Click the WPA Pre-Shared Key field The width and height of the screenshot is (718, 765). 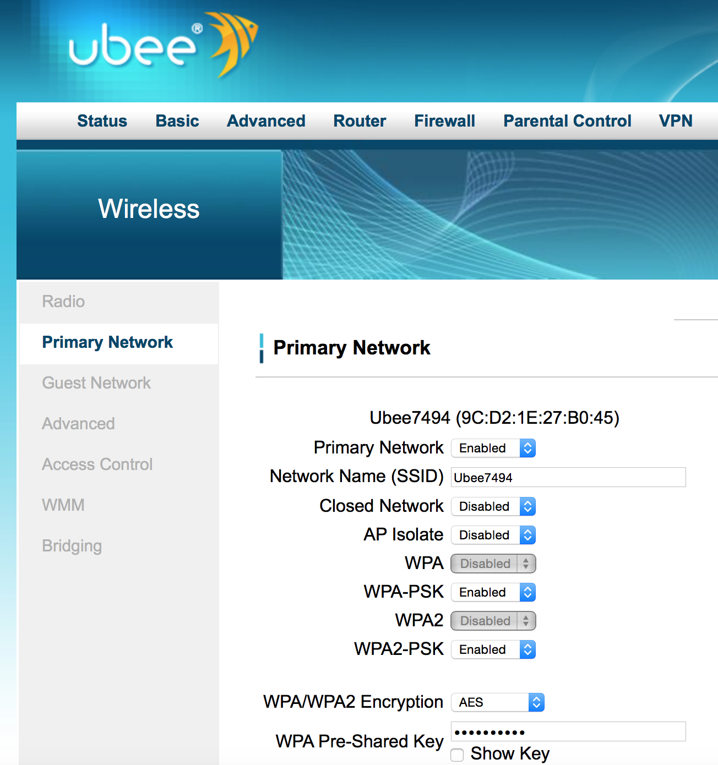568,731
